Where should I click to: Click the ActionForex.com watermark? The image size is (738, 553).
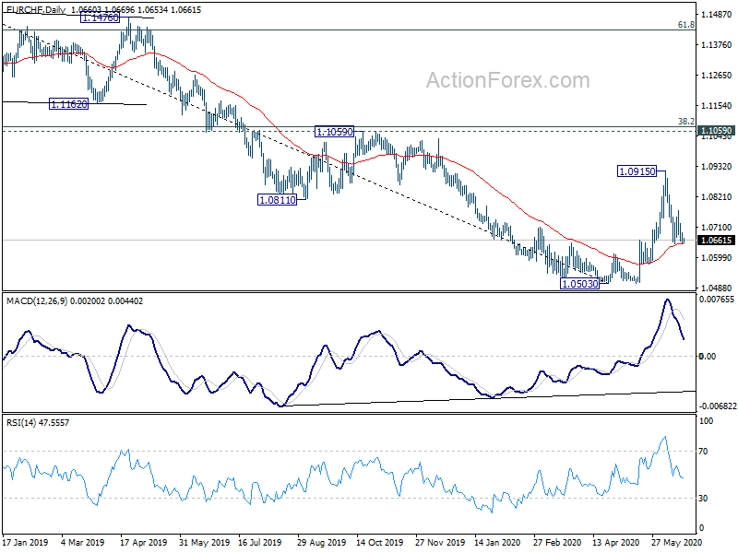(508, 80)
